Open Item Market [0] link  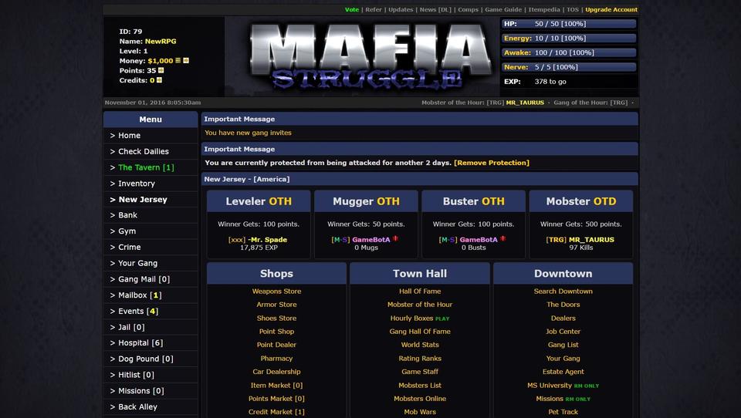276,386
